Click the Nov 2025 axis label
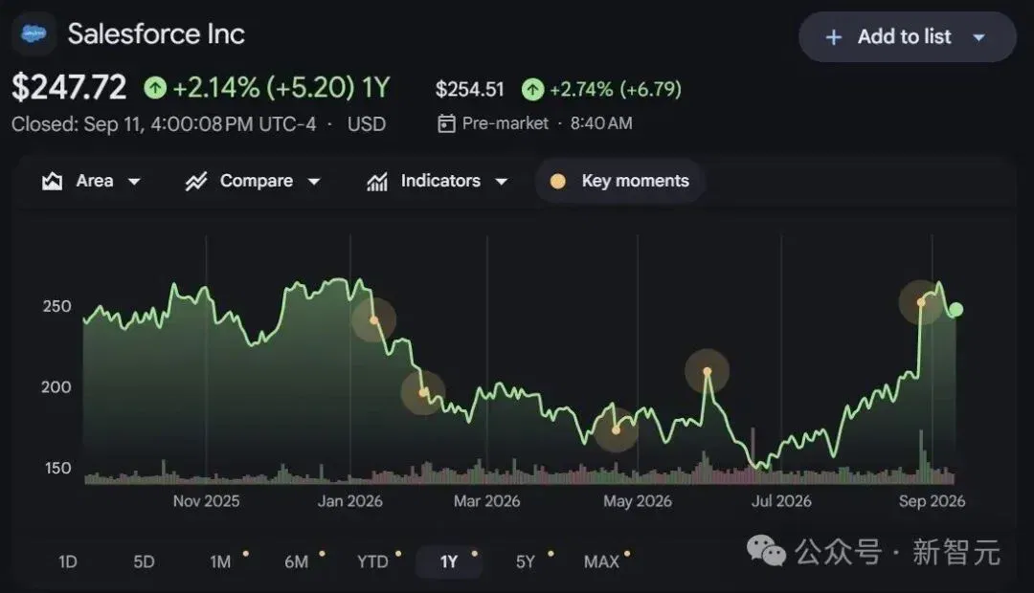The width and height of the screenshot is (1034, 593). coord(207,501)
